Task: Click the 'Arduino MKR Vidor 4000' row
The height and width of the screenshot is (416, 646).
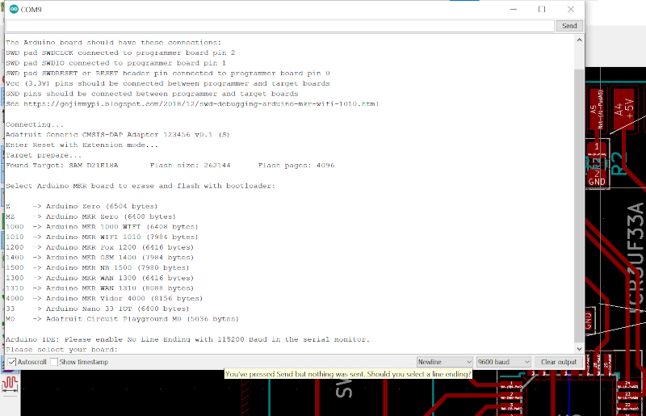Action: (x=104, y=299)
